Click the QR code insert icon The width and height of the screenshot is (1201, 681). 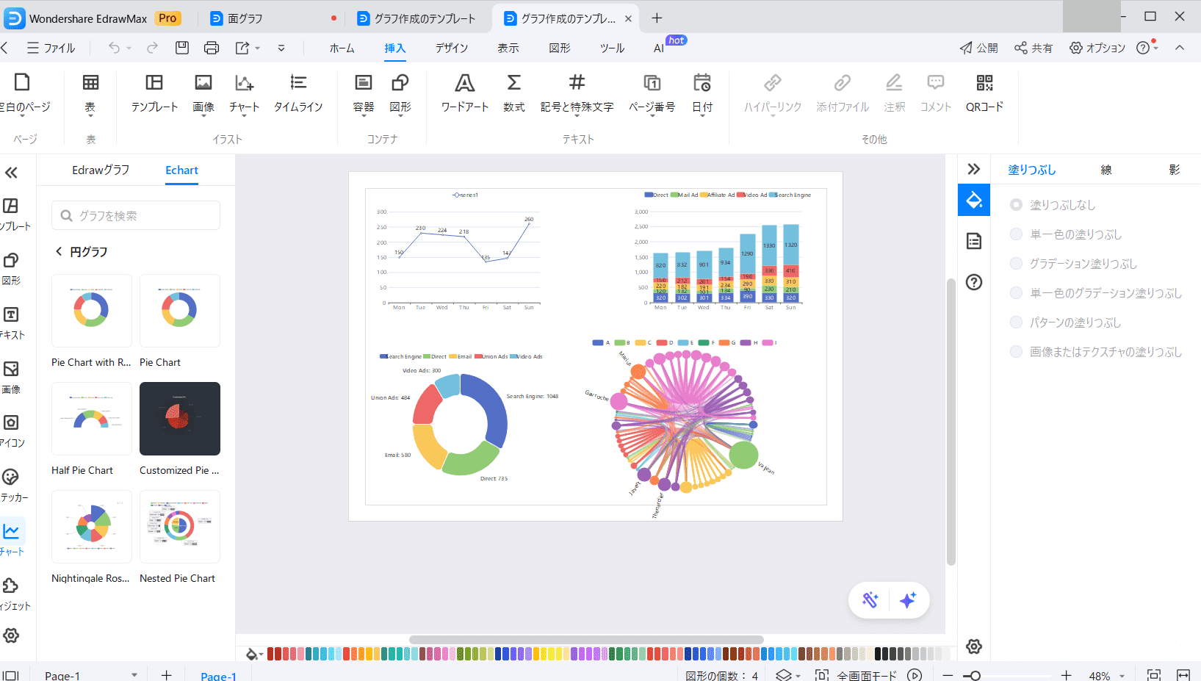984,83
